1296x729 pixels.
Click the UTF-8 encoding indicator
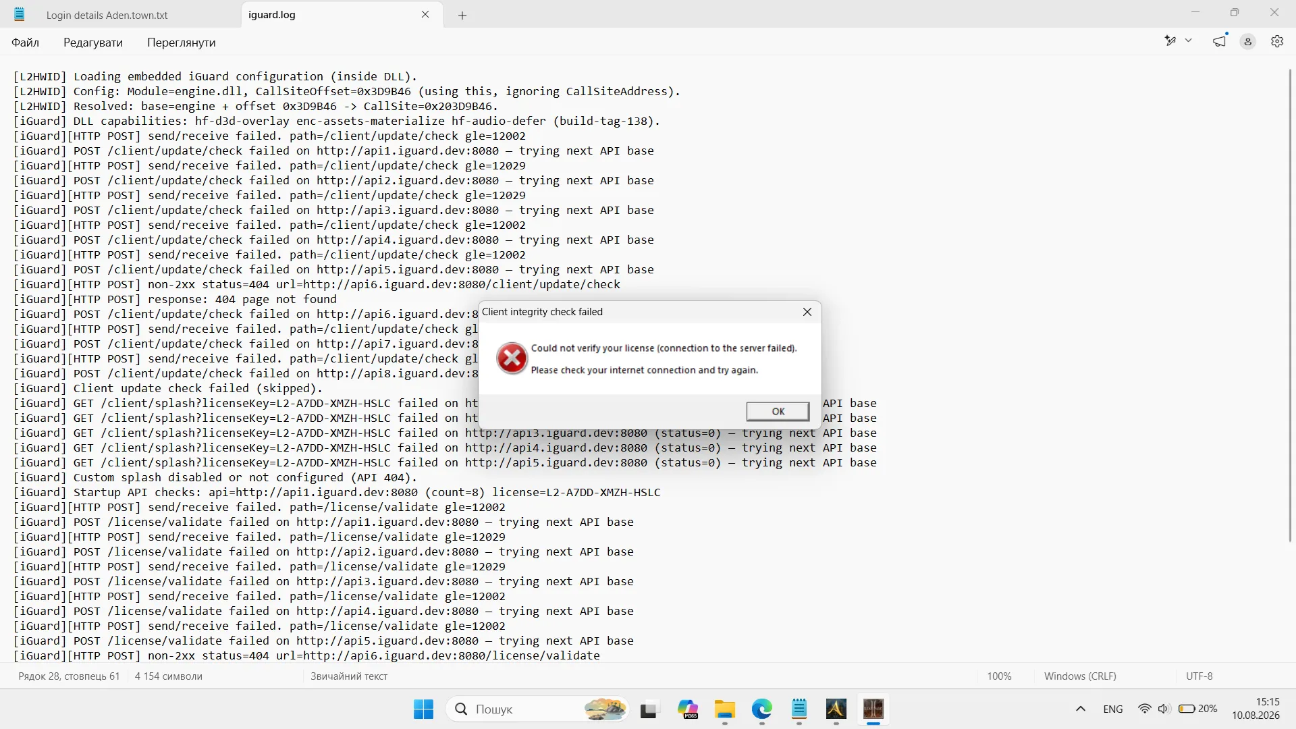click(1199, 676)
